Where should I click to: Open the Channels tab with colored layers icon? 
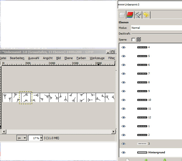point(130,15)
